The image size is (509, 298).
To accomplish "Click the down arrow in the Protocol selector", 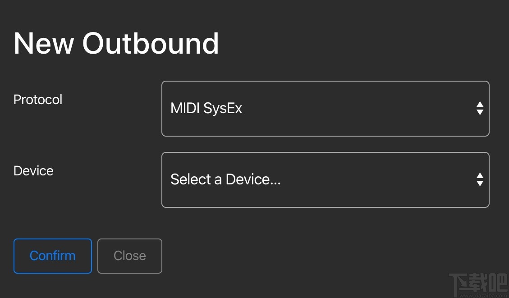I will point(480,112).
